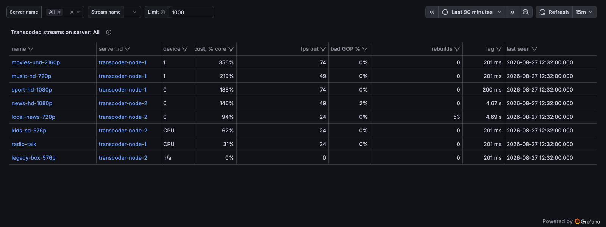
Task: Filter the last seen column
Action: [534, 49]
